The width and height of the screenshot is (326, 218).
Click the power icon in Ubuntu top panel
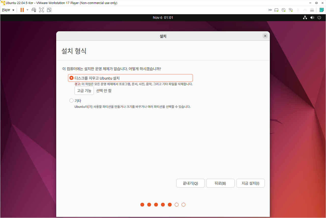tap(319, 18)
